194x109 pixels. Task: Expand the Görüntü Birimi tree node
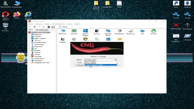[29, 42]
